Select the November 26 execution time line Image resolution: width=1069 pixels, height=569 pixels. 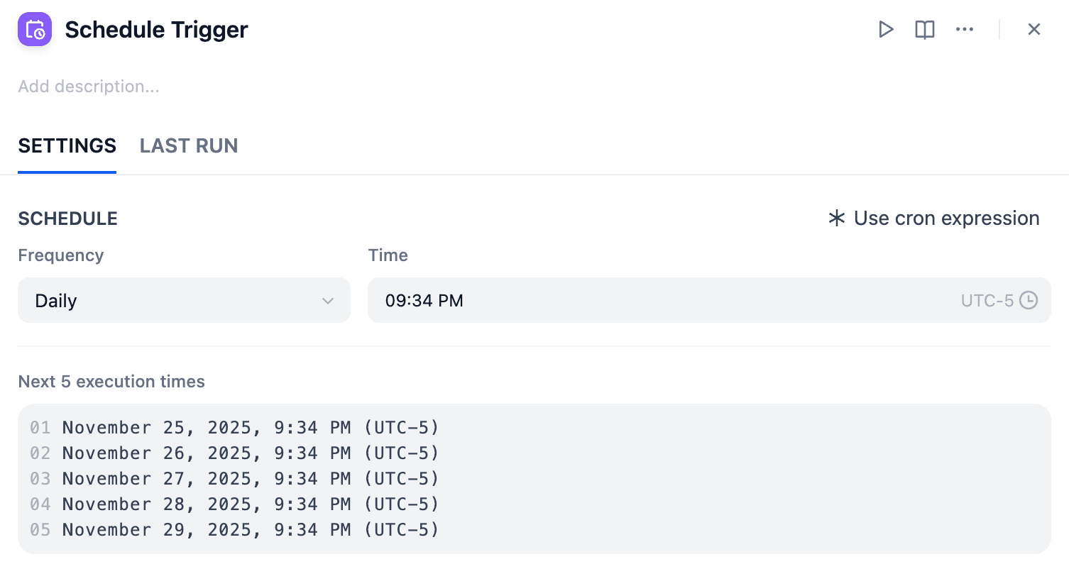tap(251, 453)
